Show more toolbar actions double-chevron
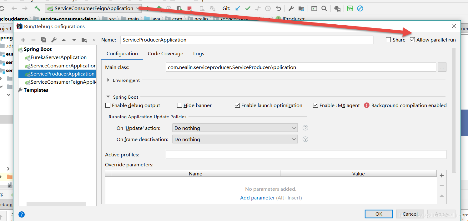The height and width of the screenshot is (221, 468). click(94, 40)
